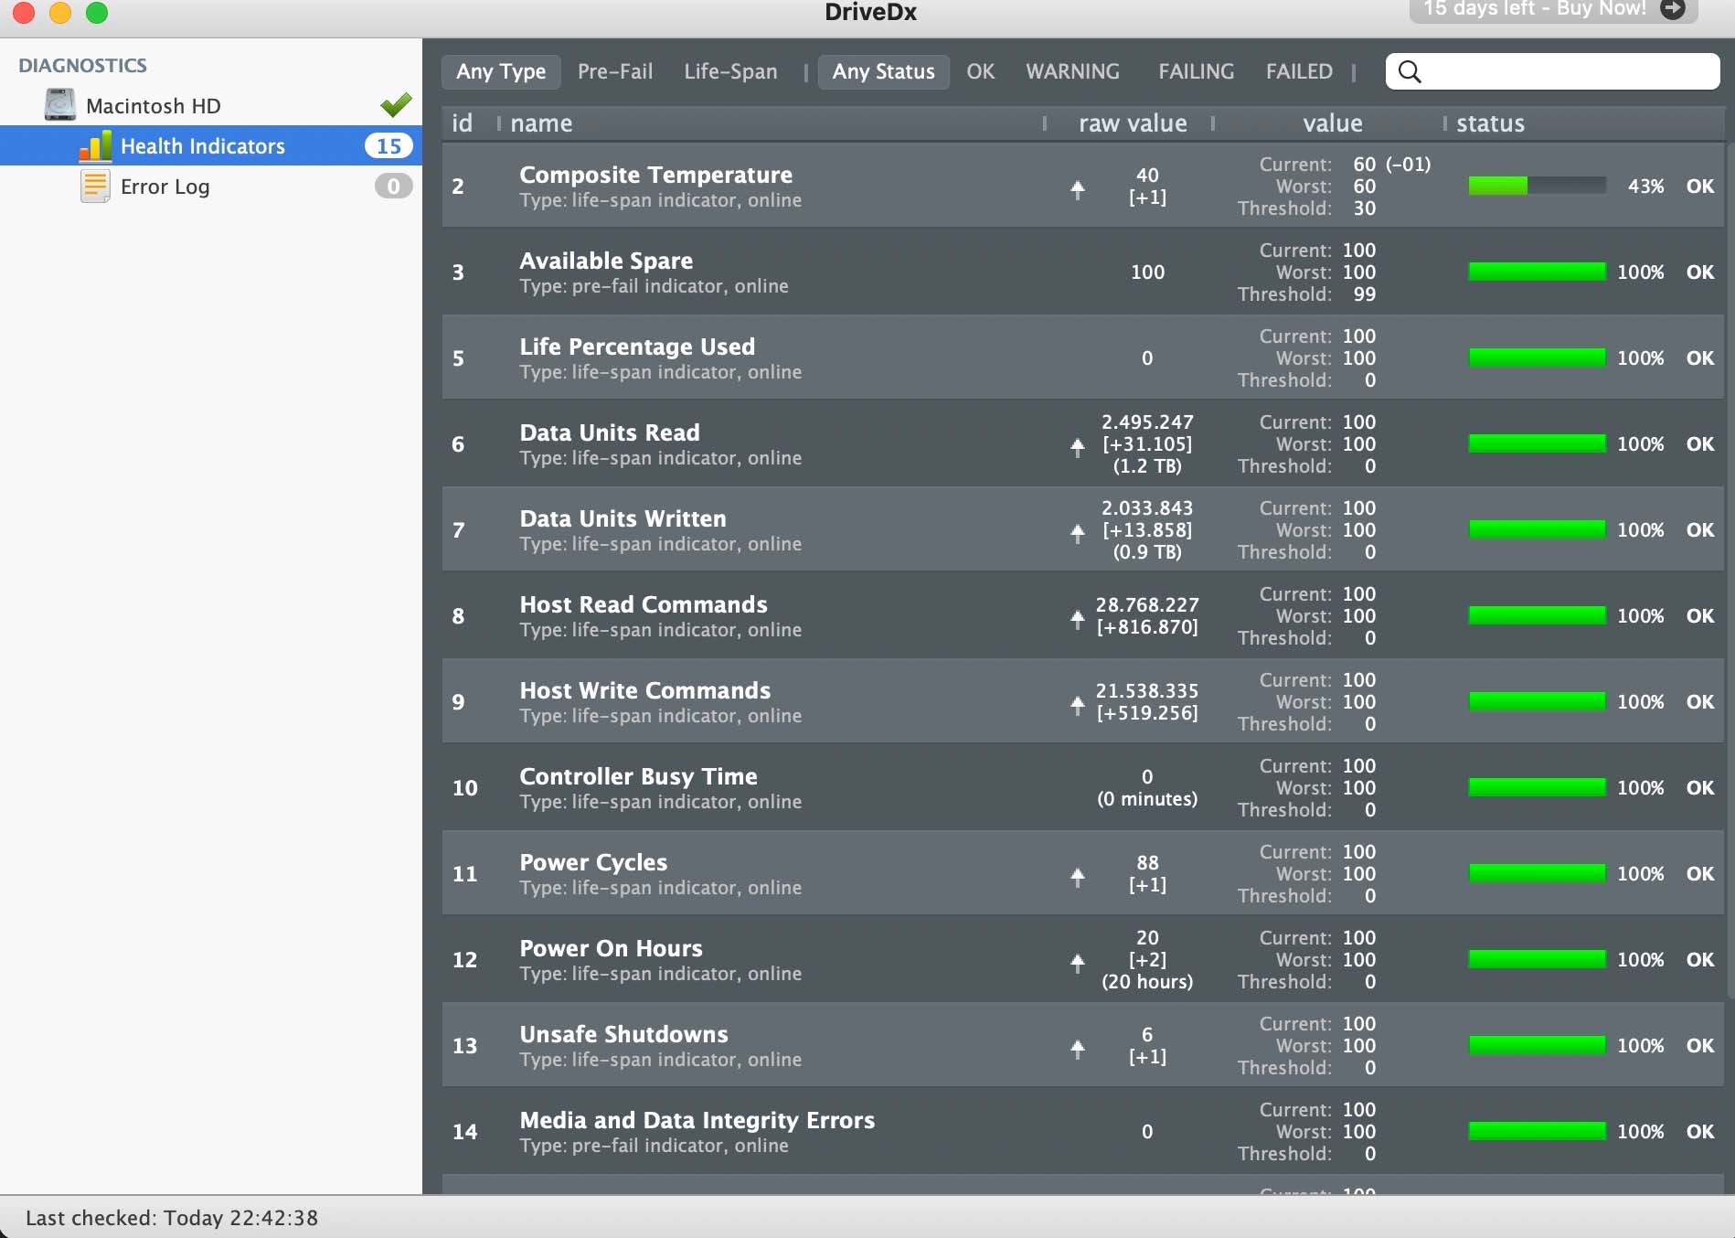1735x1238 pixels.
Task: Select the Life Percentage Used indicator name
Action: [x=637, y=347]
